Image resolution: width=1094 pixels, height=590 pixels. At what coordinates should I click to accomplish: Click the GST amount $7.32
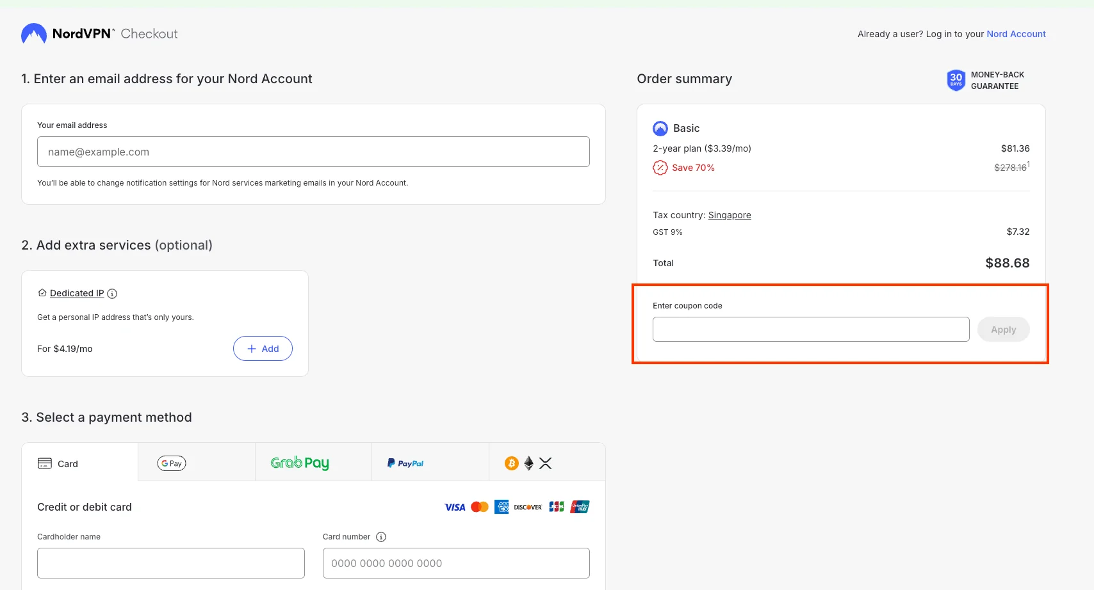click(1018, 232)
